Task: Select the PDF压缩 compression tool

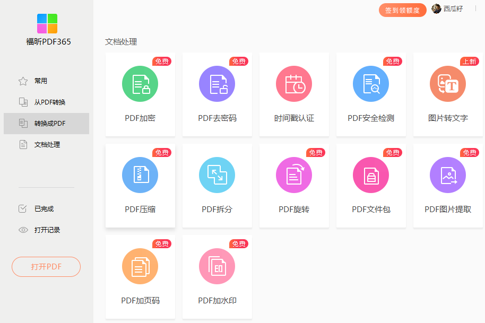Action: pyautogui.click(x=140, y=186)
